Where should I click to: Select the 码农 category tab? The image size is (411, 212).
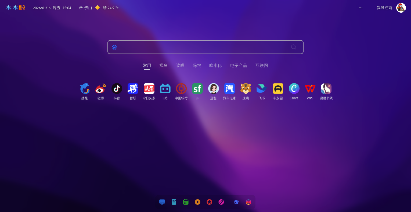coord(197,66)
